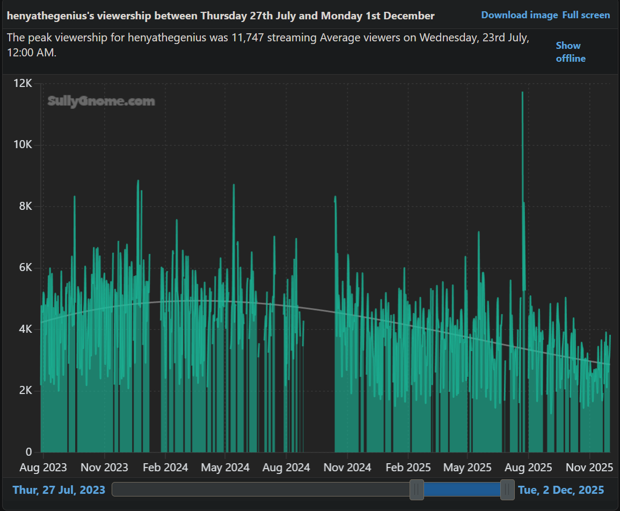Click the blue selected range of the slider

(x=462, y=490)
